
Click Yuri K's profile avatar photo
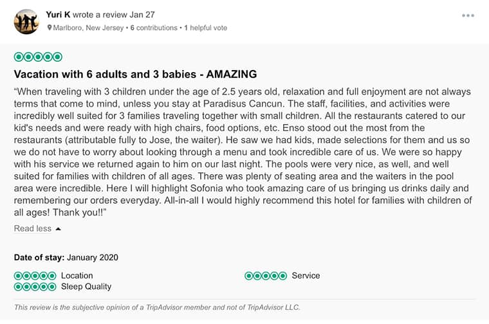click(26, 22)
